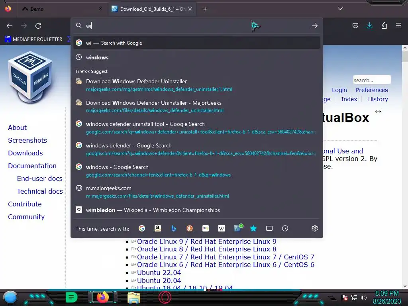Viewport: 408px width, 306px height.
Task: Search this time with Bing
Action: point(174,228)
